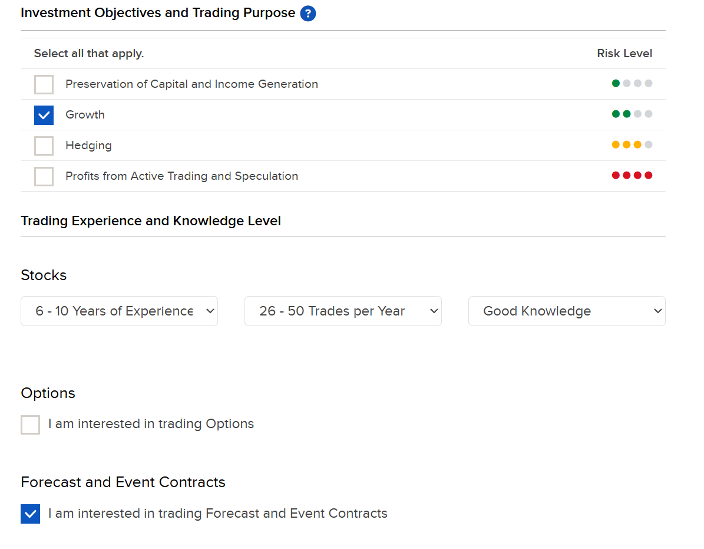
Task: Click the blue help question mark icon
Action: (308, 14)
